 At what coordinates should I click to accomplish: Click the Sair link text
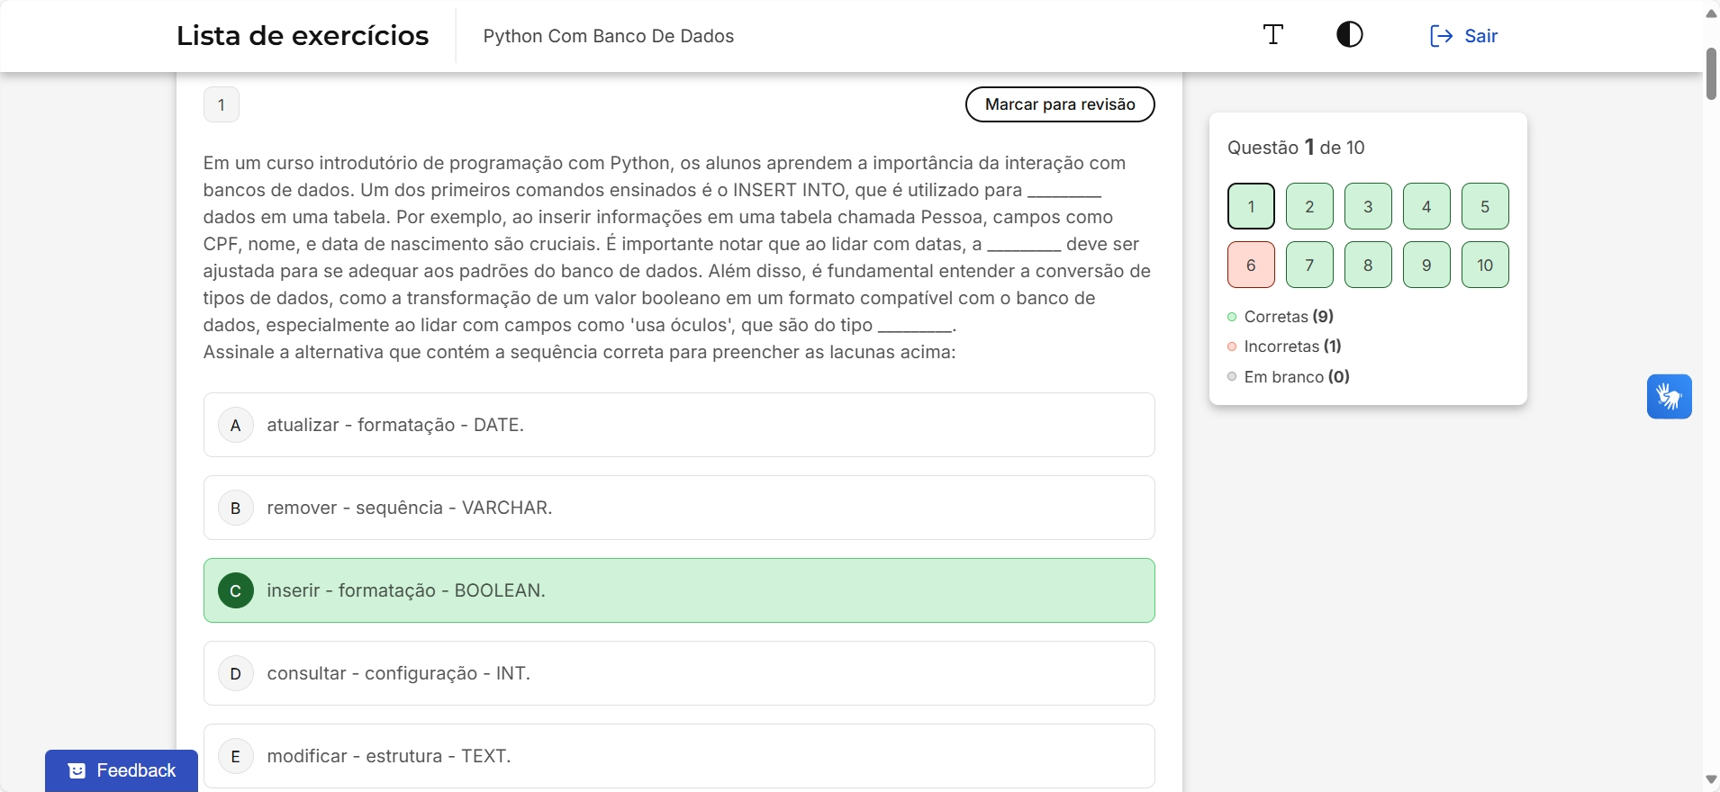pos(1480,36)
